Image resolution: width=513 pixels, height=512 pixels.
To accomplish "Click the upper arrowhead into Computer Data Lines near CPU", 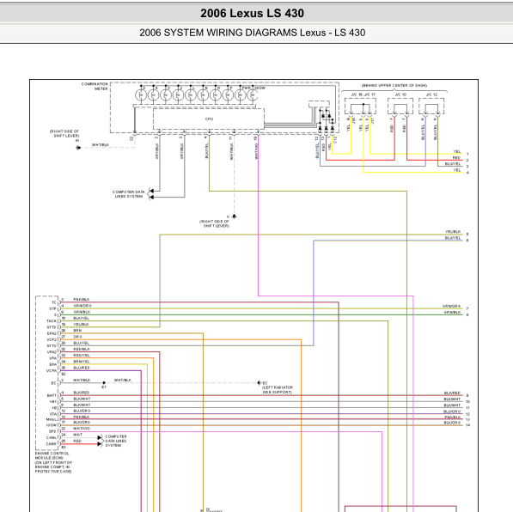I will [x=151, y=191].
